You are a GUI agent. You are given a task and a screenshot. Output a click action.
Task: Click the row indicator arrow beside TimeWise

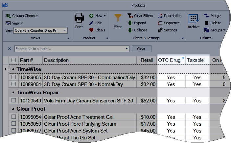click(6, 69)
